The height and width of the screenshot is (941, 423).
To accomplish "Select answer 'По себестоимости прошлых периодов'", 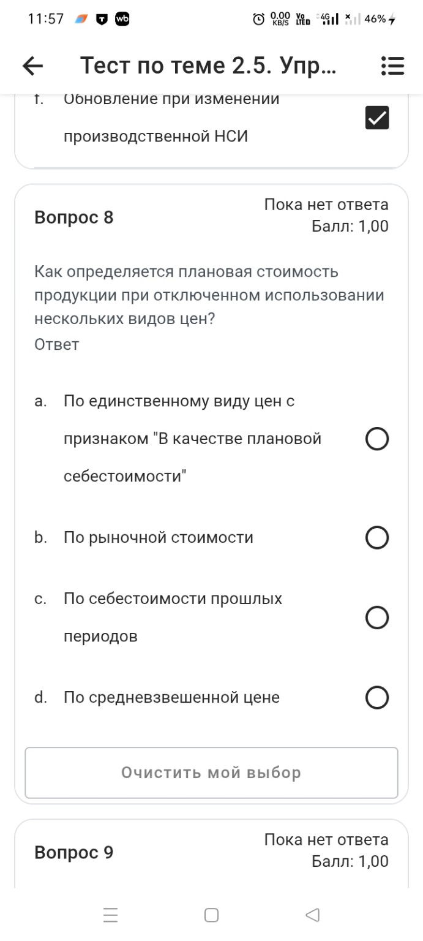I will pyautogui.click(x=378, y=618).
